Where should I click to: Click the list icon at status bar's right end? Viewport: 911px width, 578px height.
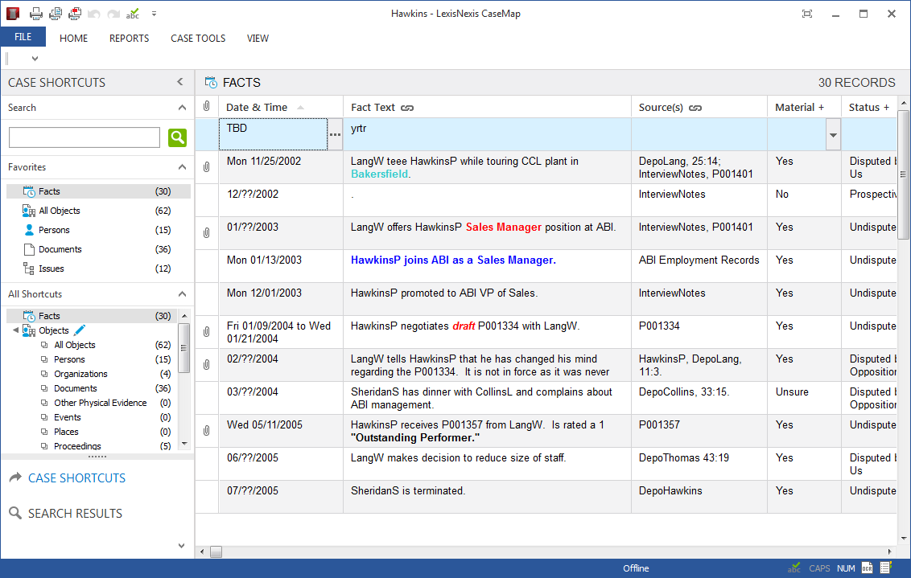point(886,568)
